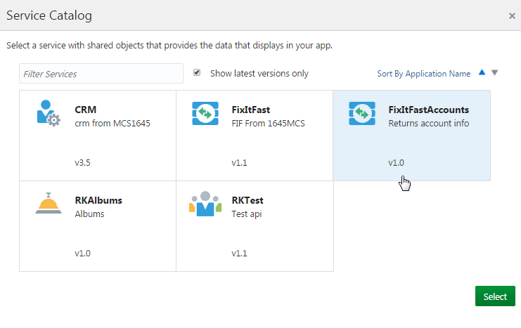
Task: Close the Service Catalog dialog
Action: pos(512,15)
